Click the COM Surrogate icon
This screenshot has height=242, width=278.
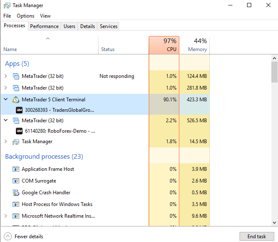16,181
